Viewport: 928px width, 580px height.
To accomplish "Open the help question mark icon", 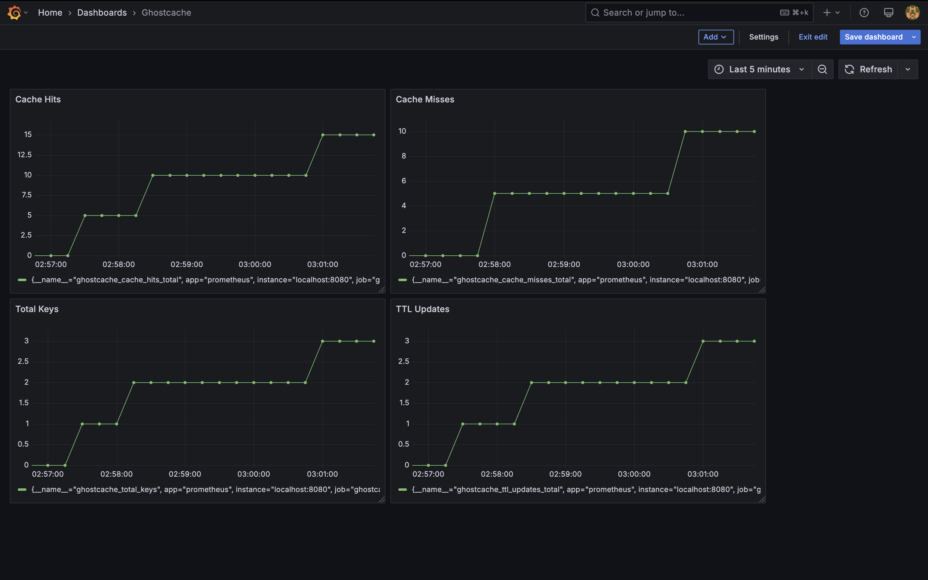I will [864, 13].
